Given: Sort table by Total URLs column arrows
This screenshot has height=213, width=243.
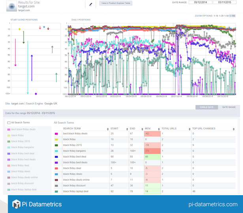Looking at the screenshot, I should (189, 129).
